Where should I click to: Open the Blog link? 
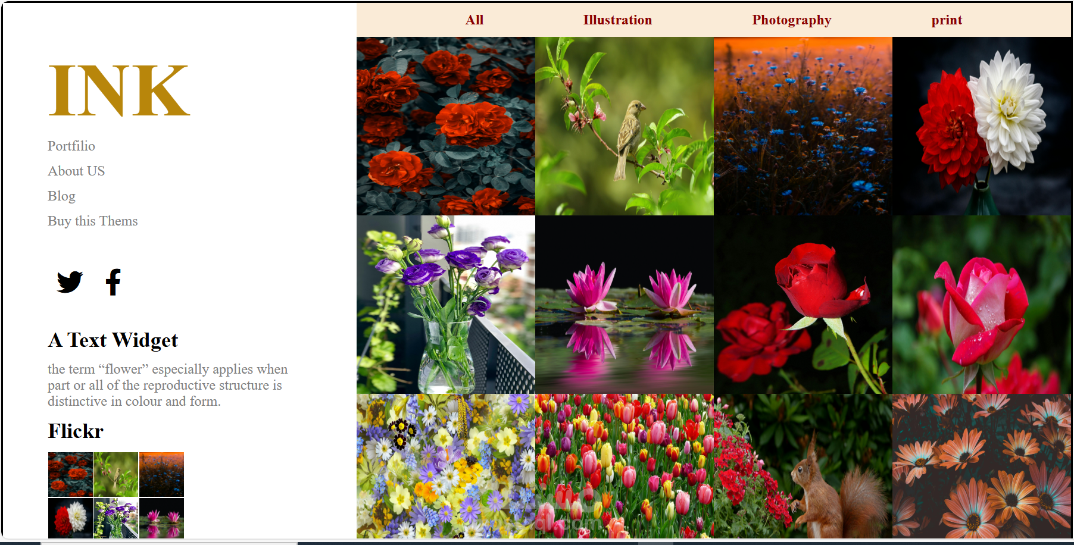pyautogui.click(x=61, y=196)
